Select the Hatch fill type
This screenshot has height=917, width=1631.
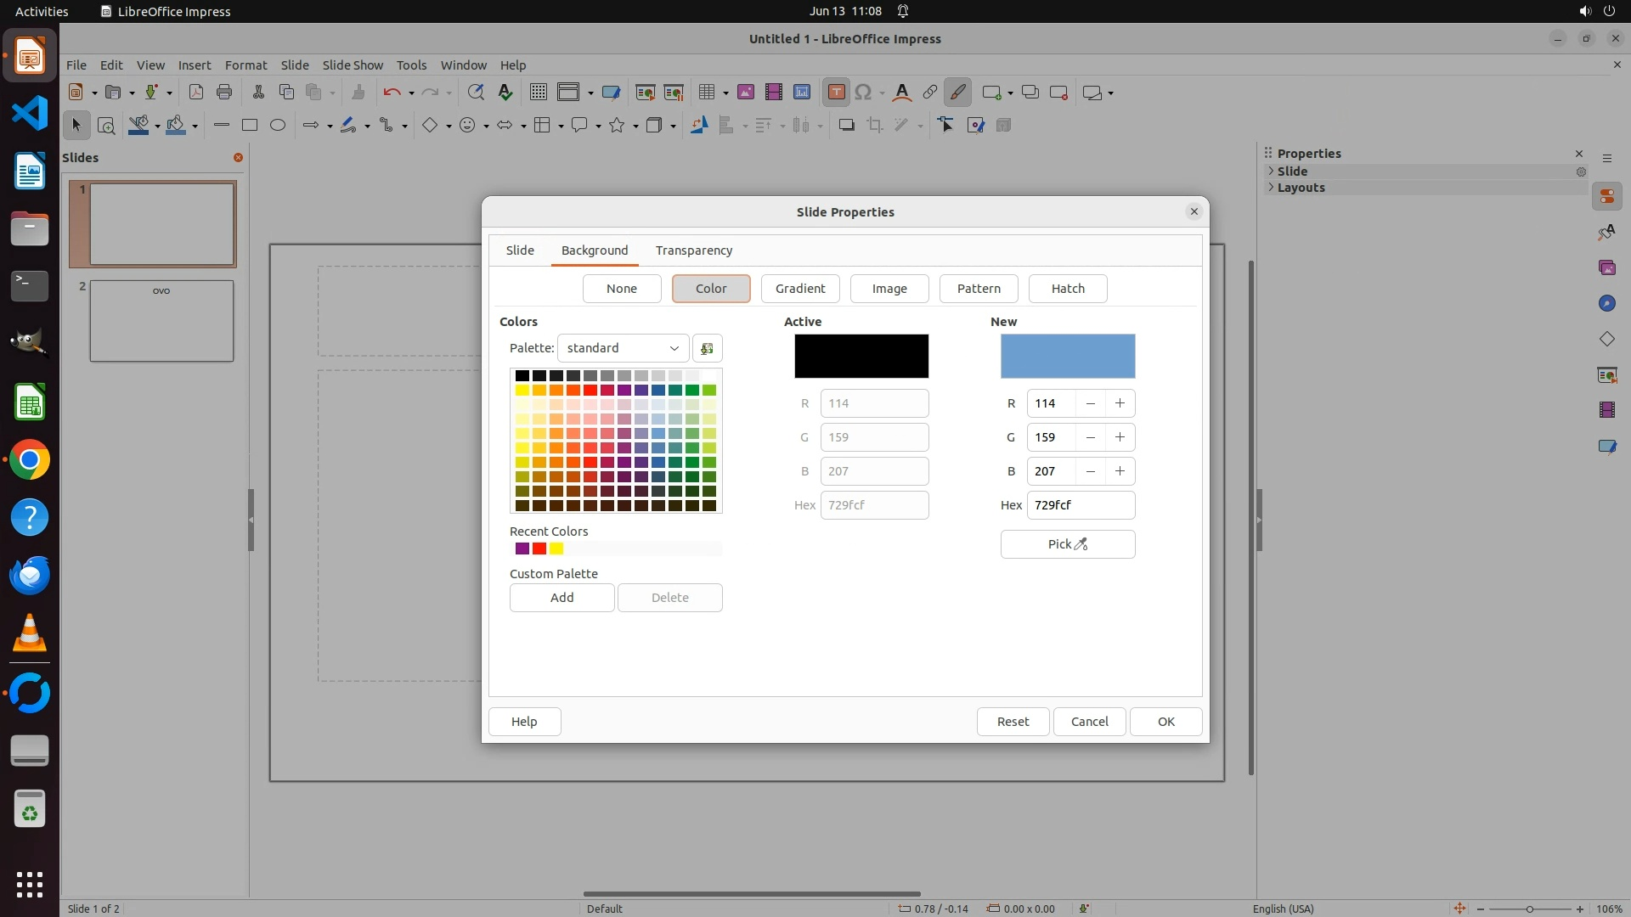click(x=1067, y=289)
